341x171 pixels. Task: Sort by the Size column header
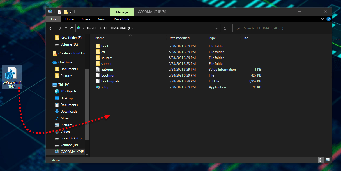click(245, 38)
